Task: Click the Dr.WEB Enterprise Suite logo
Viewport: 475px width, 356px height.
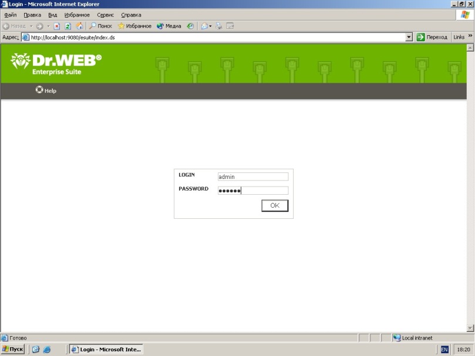Action: click(x=56, y=64)
